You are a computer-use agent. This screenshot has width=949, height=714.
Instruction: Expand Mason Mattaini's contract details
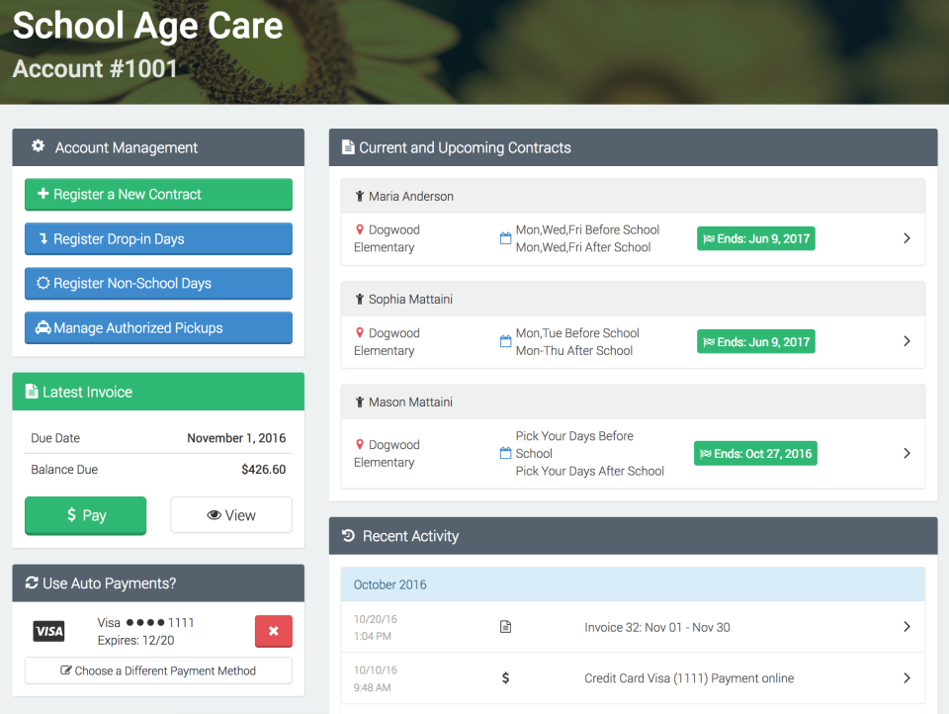pos(906,453)
